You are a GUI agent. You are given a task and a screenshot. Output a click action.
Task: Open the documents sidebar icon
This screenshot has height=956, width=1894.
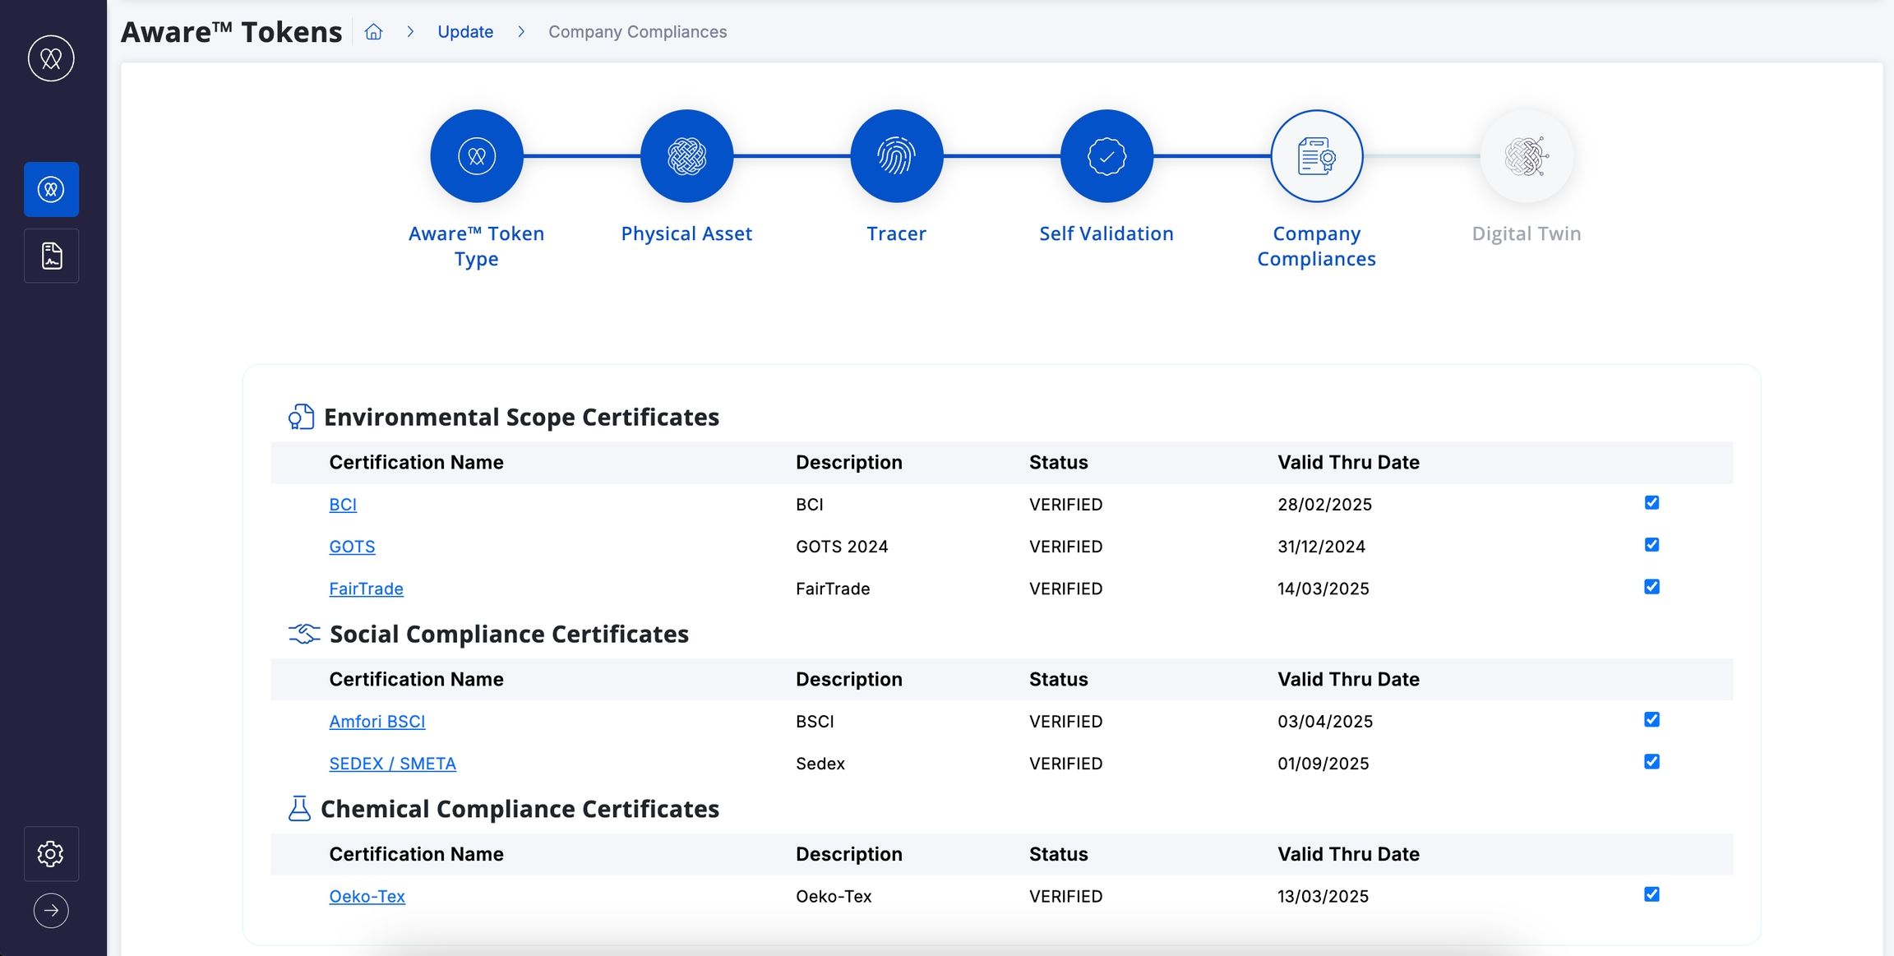[51, 256]
